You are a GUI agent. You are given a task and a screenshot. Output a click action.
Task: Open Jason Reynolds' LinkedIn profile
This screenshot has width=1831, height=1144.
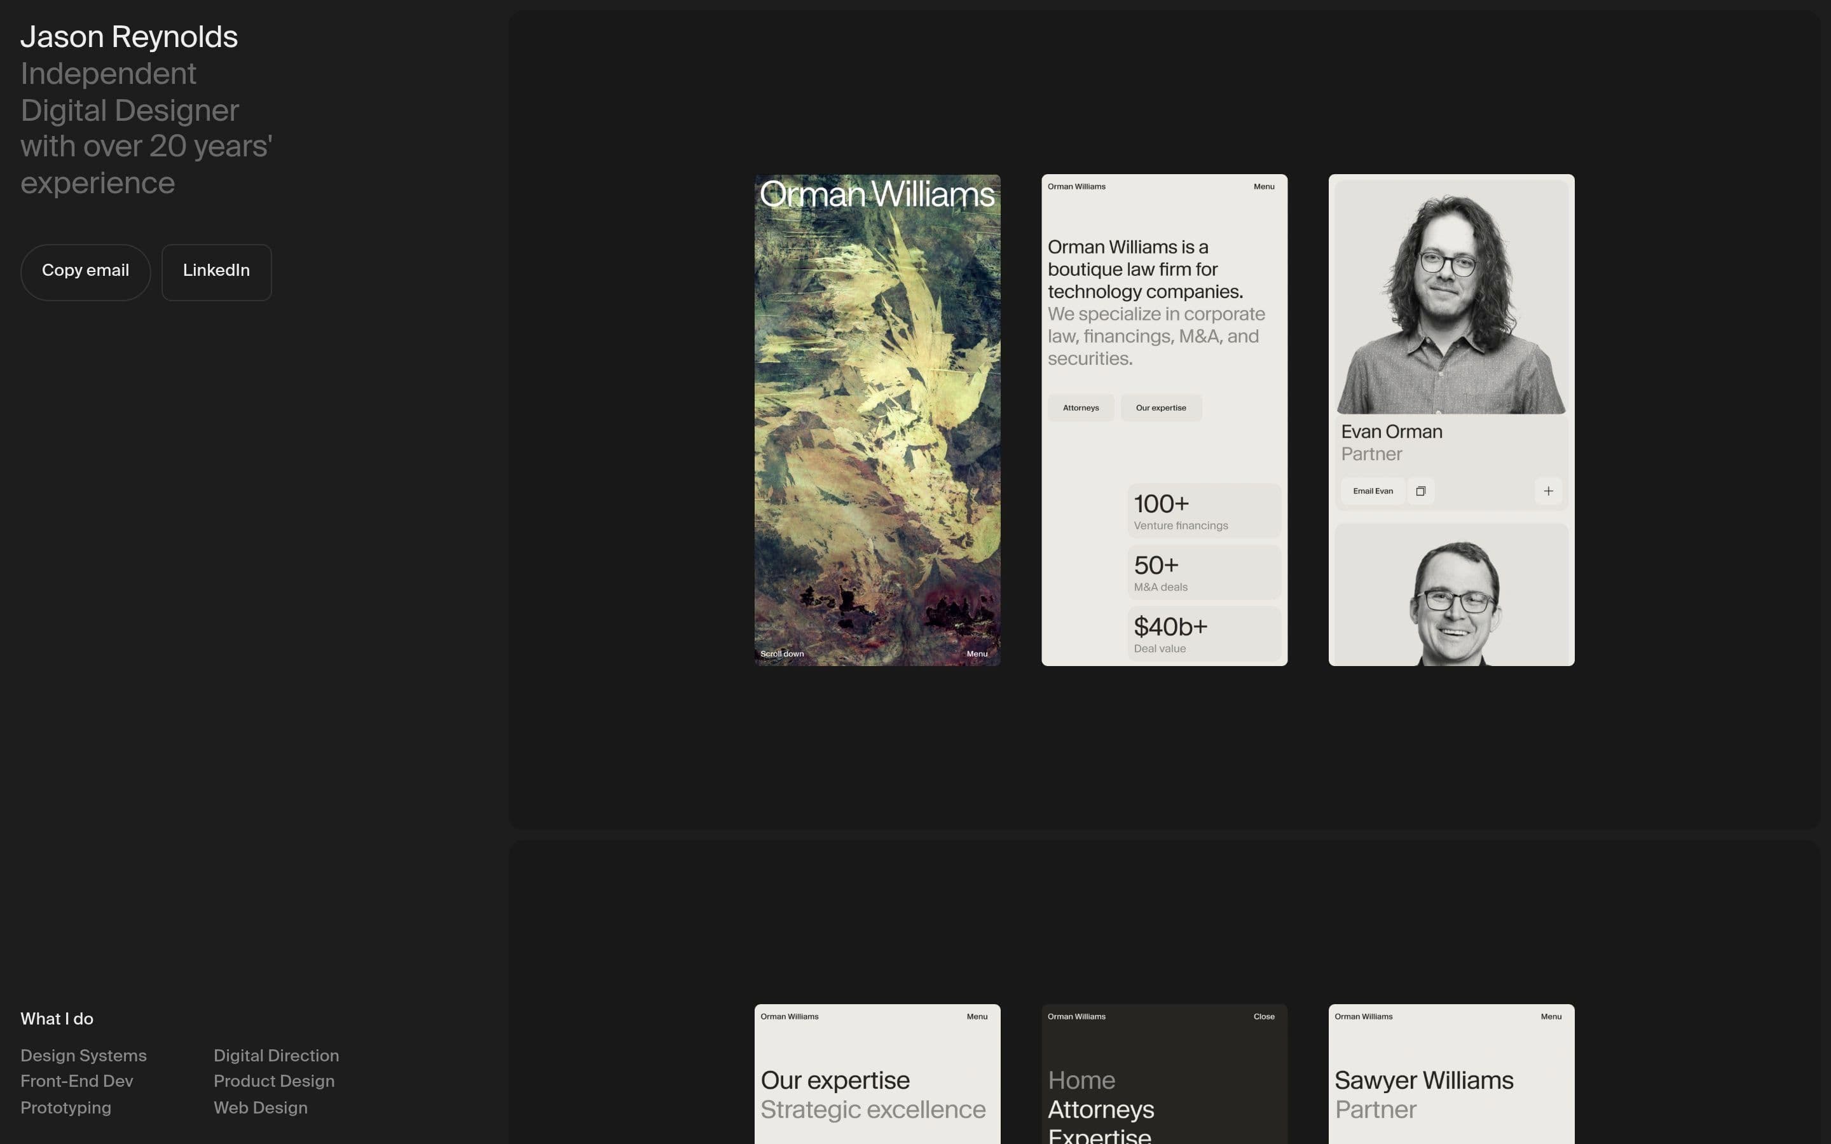pyautogui.click(x=216, y=271)
